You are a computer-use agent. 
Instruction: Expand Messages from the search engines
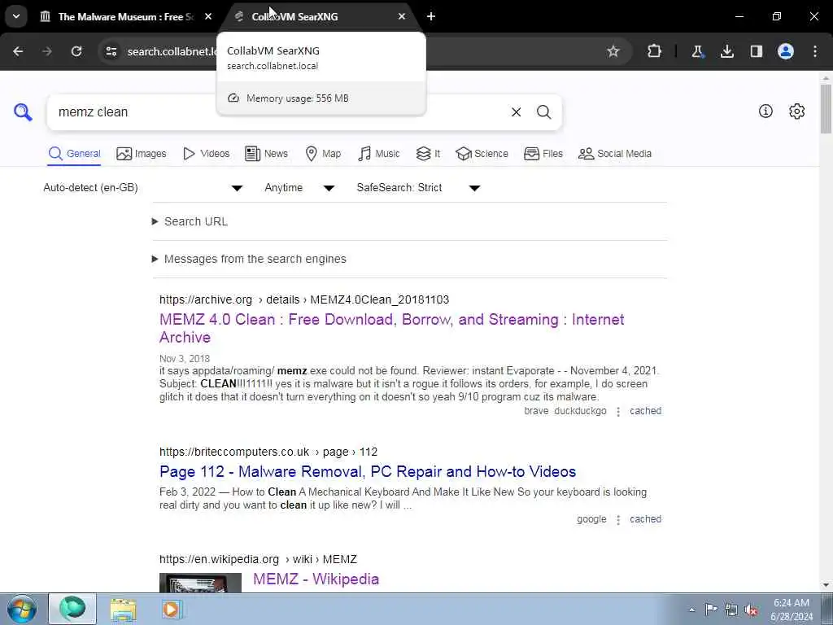point(249,259)
